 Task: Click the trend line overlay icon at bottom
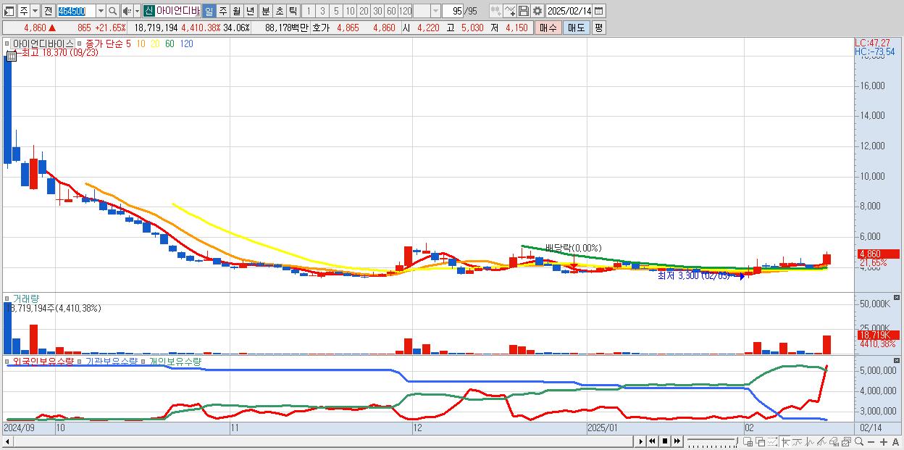(x=798, y=442)
